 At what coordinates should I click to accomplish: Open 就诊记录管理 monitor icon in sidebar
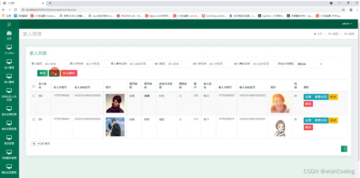tap(9, 123)
